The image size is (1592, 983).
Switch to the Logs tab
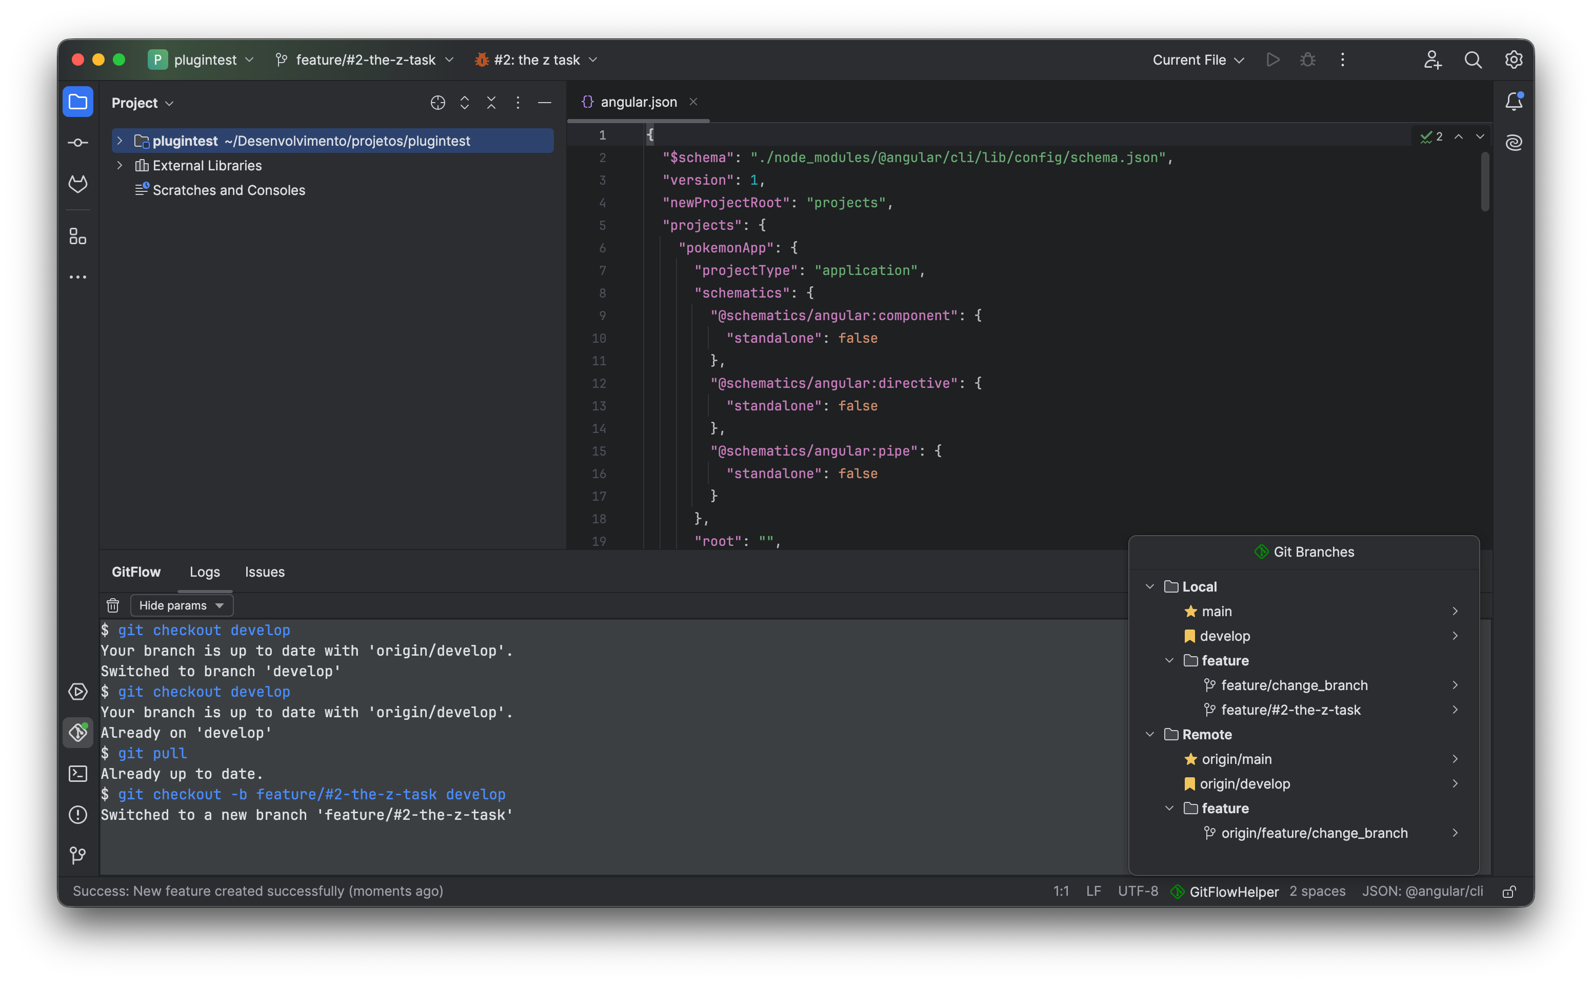(x=205, y=572)
